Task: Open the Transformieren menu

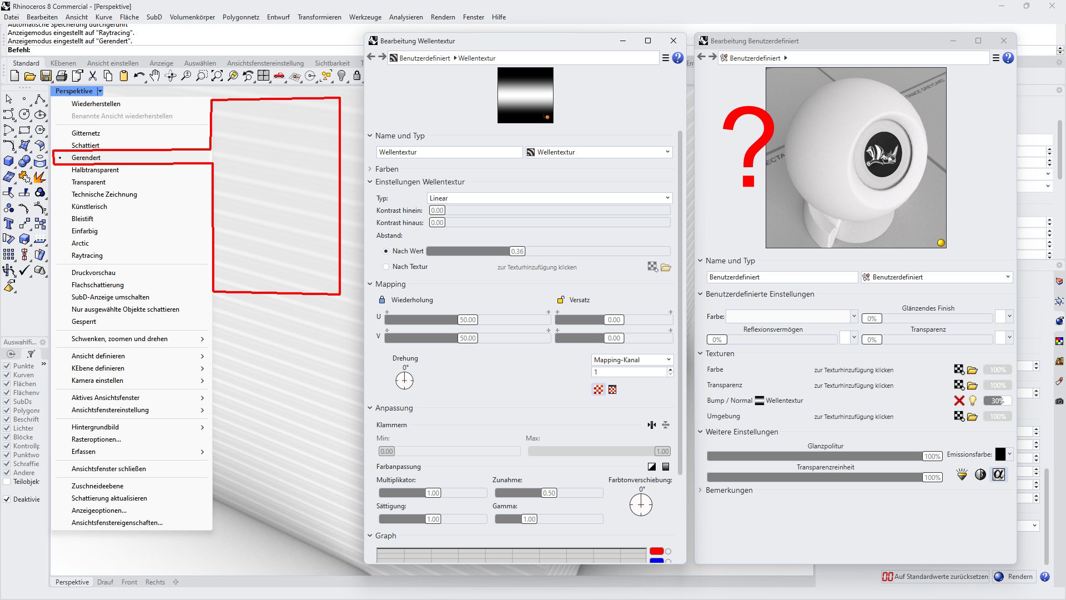Action: [319, 17]
